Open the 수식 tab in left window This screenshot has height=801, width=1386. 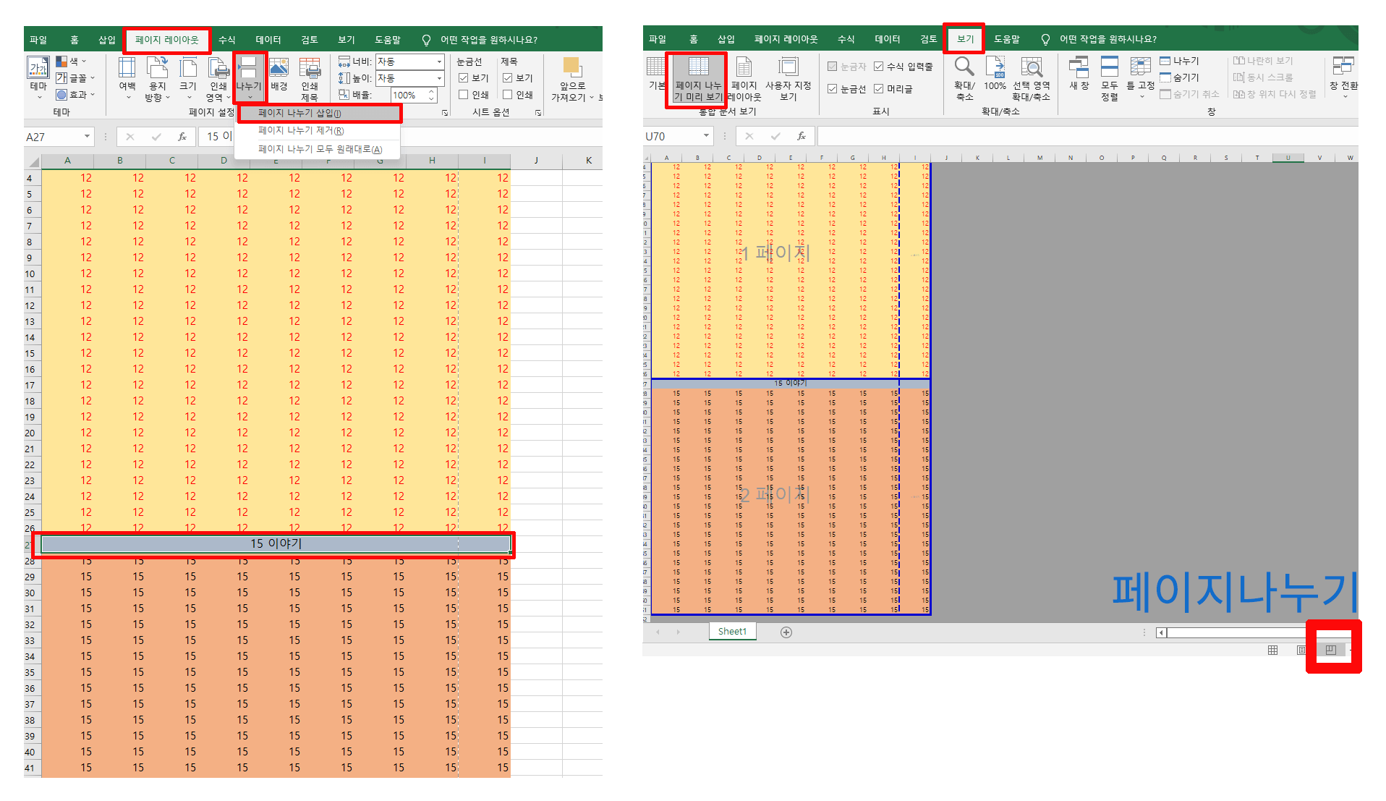click(226, 40)
